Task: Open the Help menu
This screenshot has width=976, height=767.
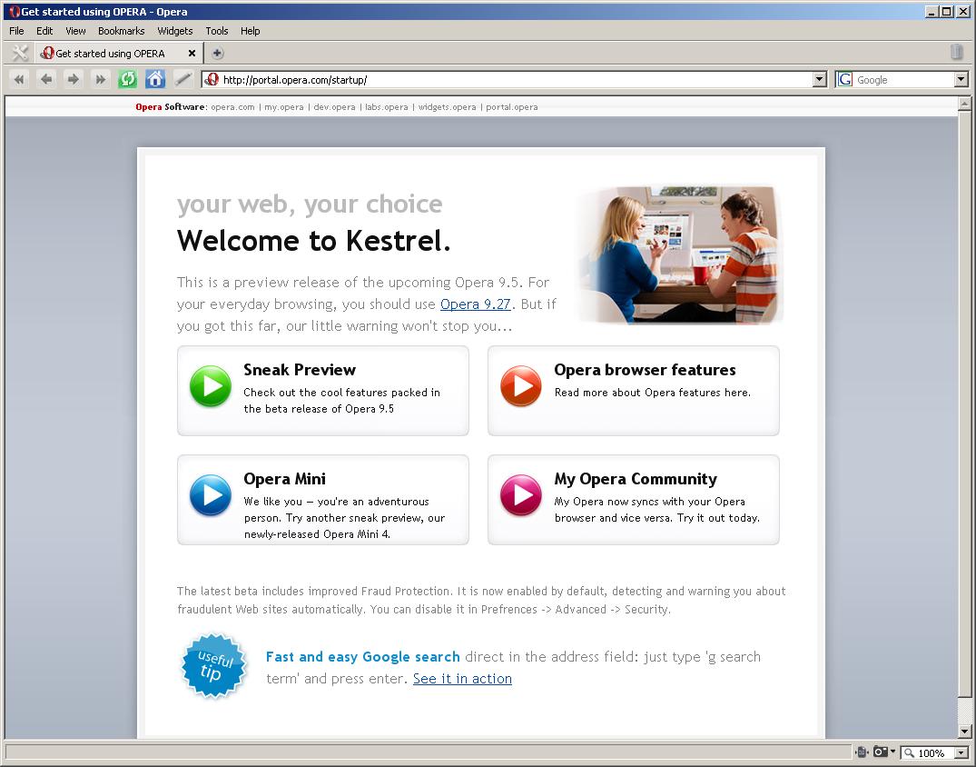Action: click(x=251, y=31)
